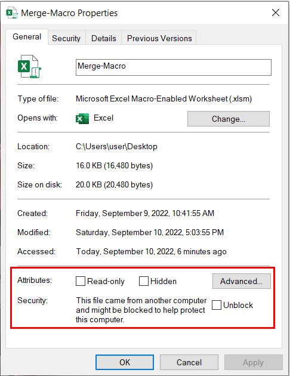Click the large Merge-Macro file icon
290x376 pixels.
click(29, 67)
